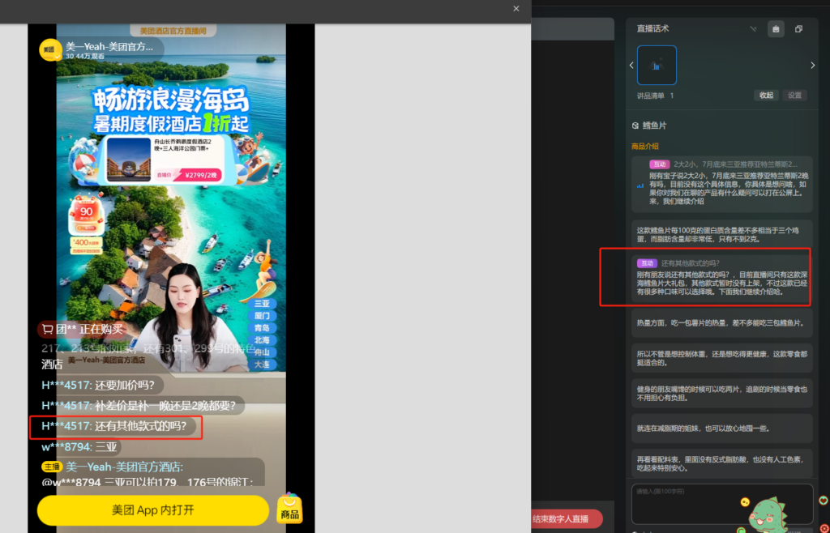The height and width of the screenshot is (533, 830).
Task: Click the 美团 App 内打开 button
Action: tap(152, 510)
